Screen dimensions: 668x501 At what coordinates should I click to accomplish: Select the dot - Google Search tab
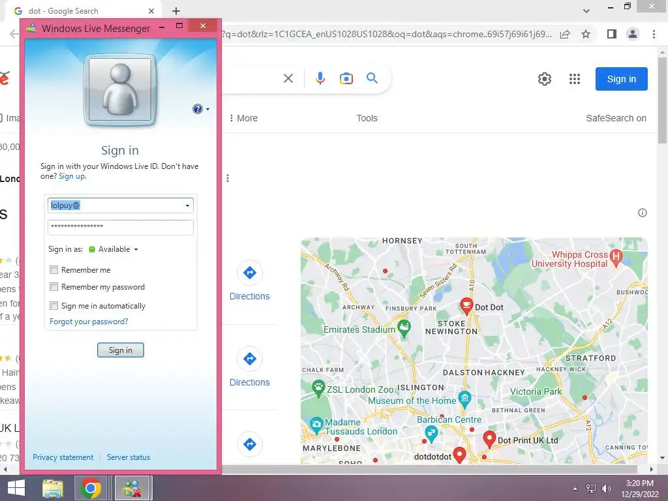coord(84,12)
